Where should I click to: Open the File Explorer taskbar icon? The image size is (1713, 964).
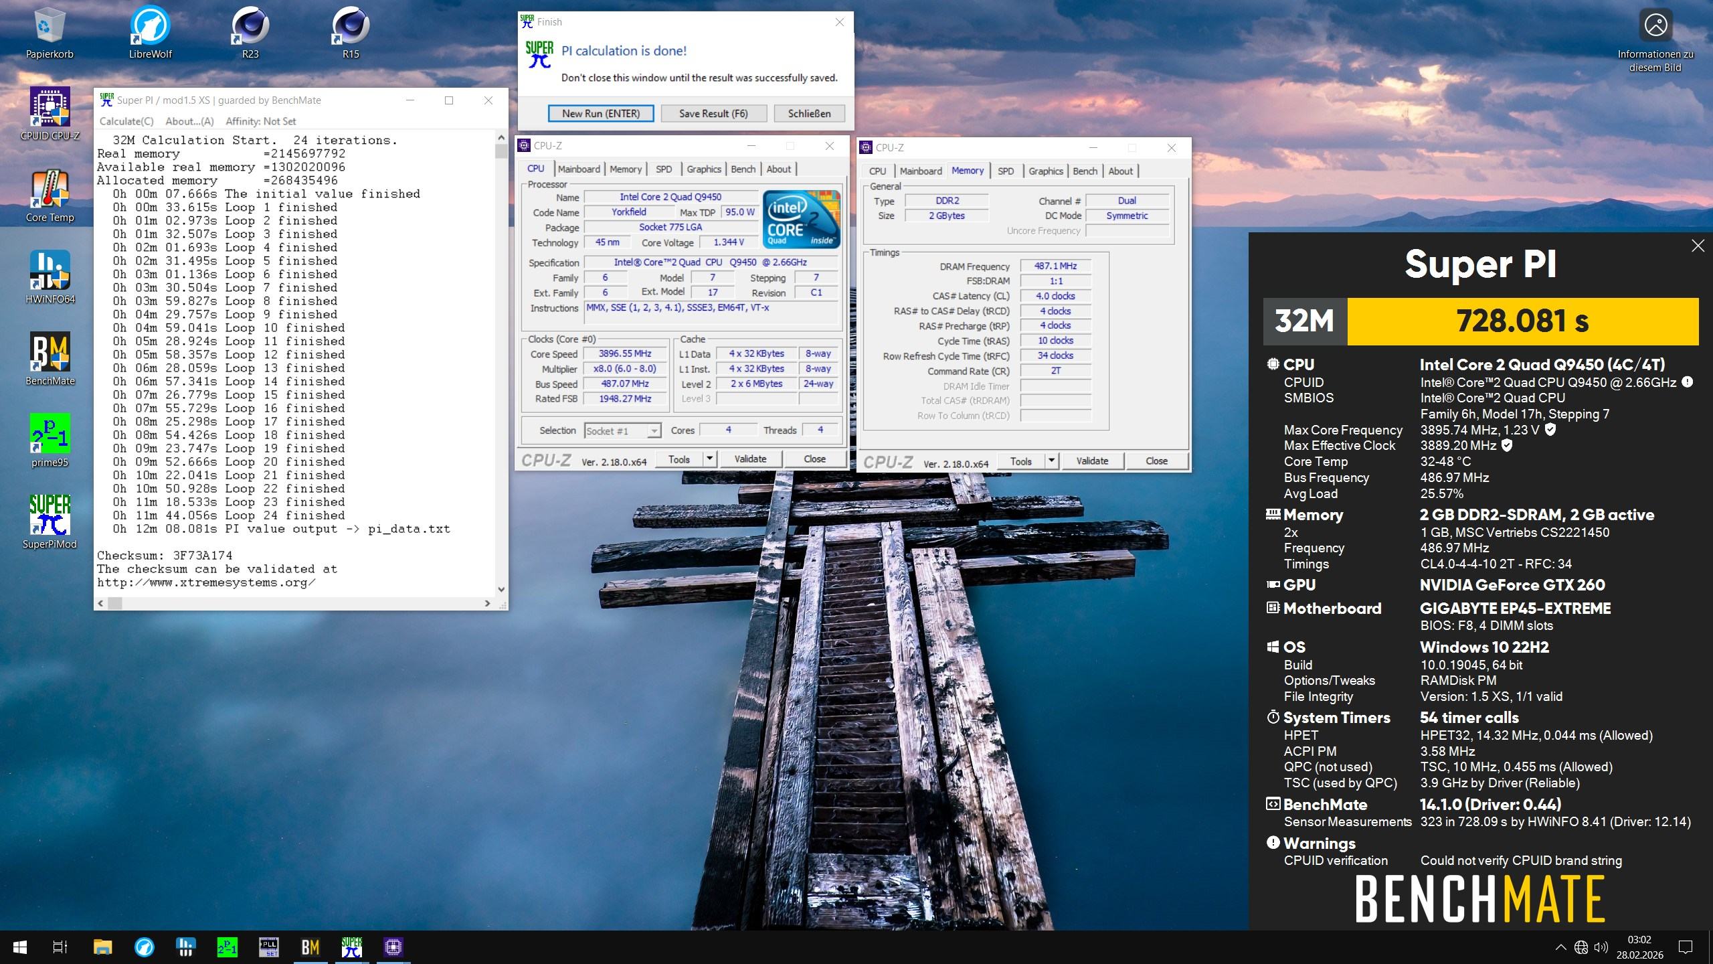click(x=102, y=947)
